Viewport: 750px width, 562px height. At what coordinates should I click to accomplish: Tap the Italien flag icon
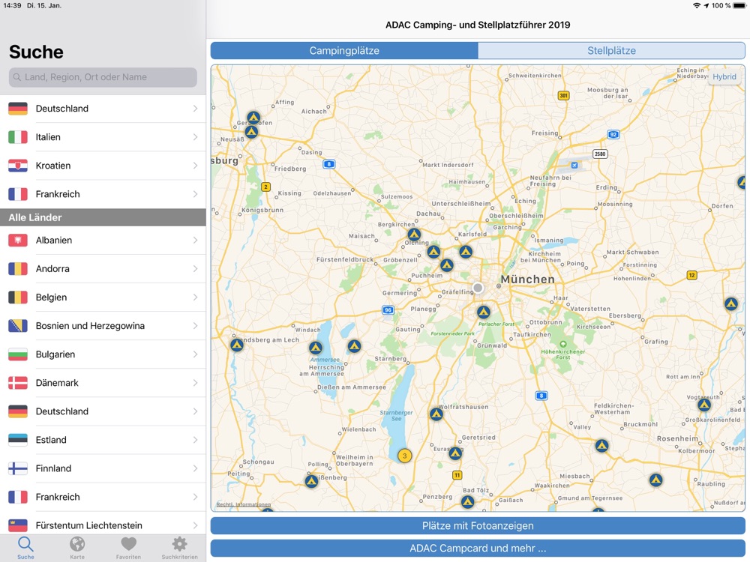click(18, 137)
